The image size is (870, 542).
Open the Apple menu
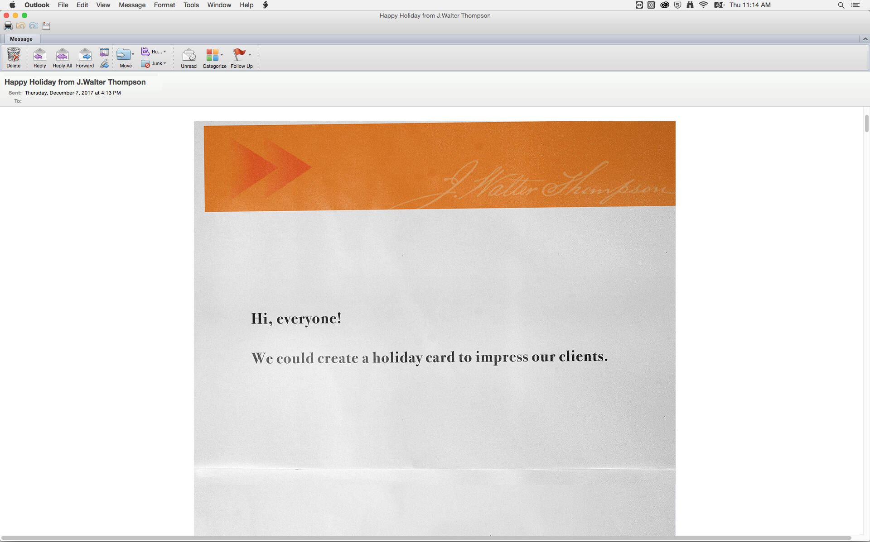click(x=12, y=5)
